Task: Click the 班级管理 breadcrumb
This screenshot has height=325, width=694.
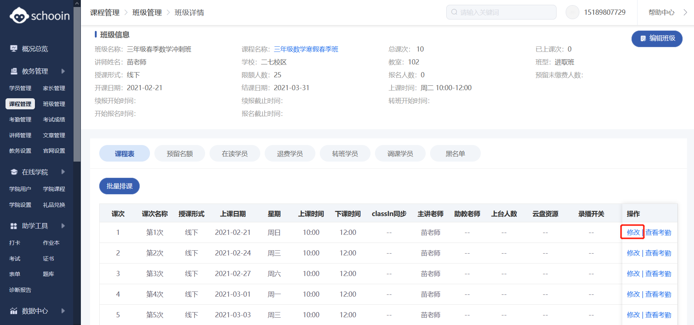Action: point(147,13)
